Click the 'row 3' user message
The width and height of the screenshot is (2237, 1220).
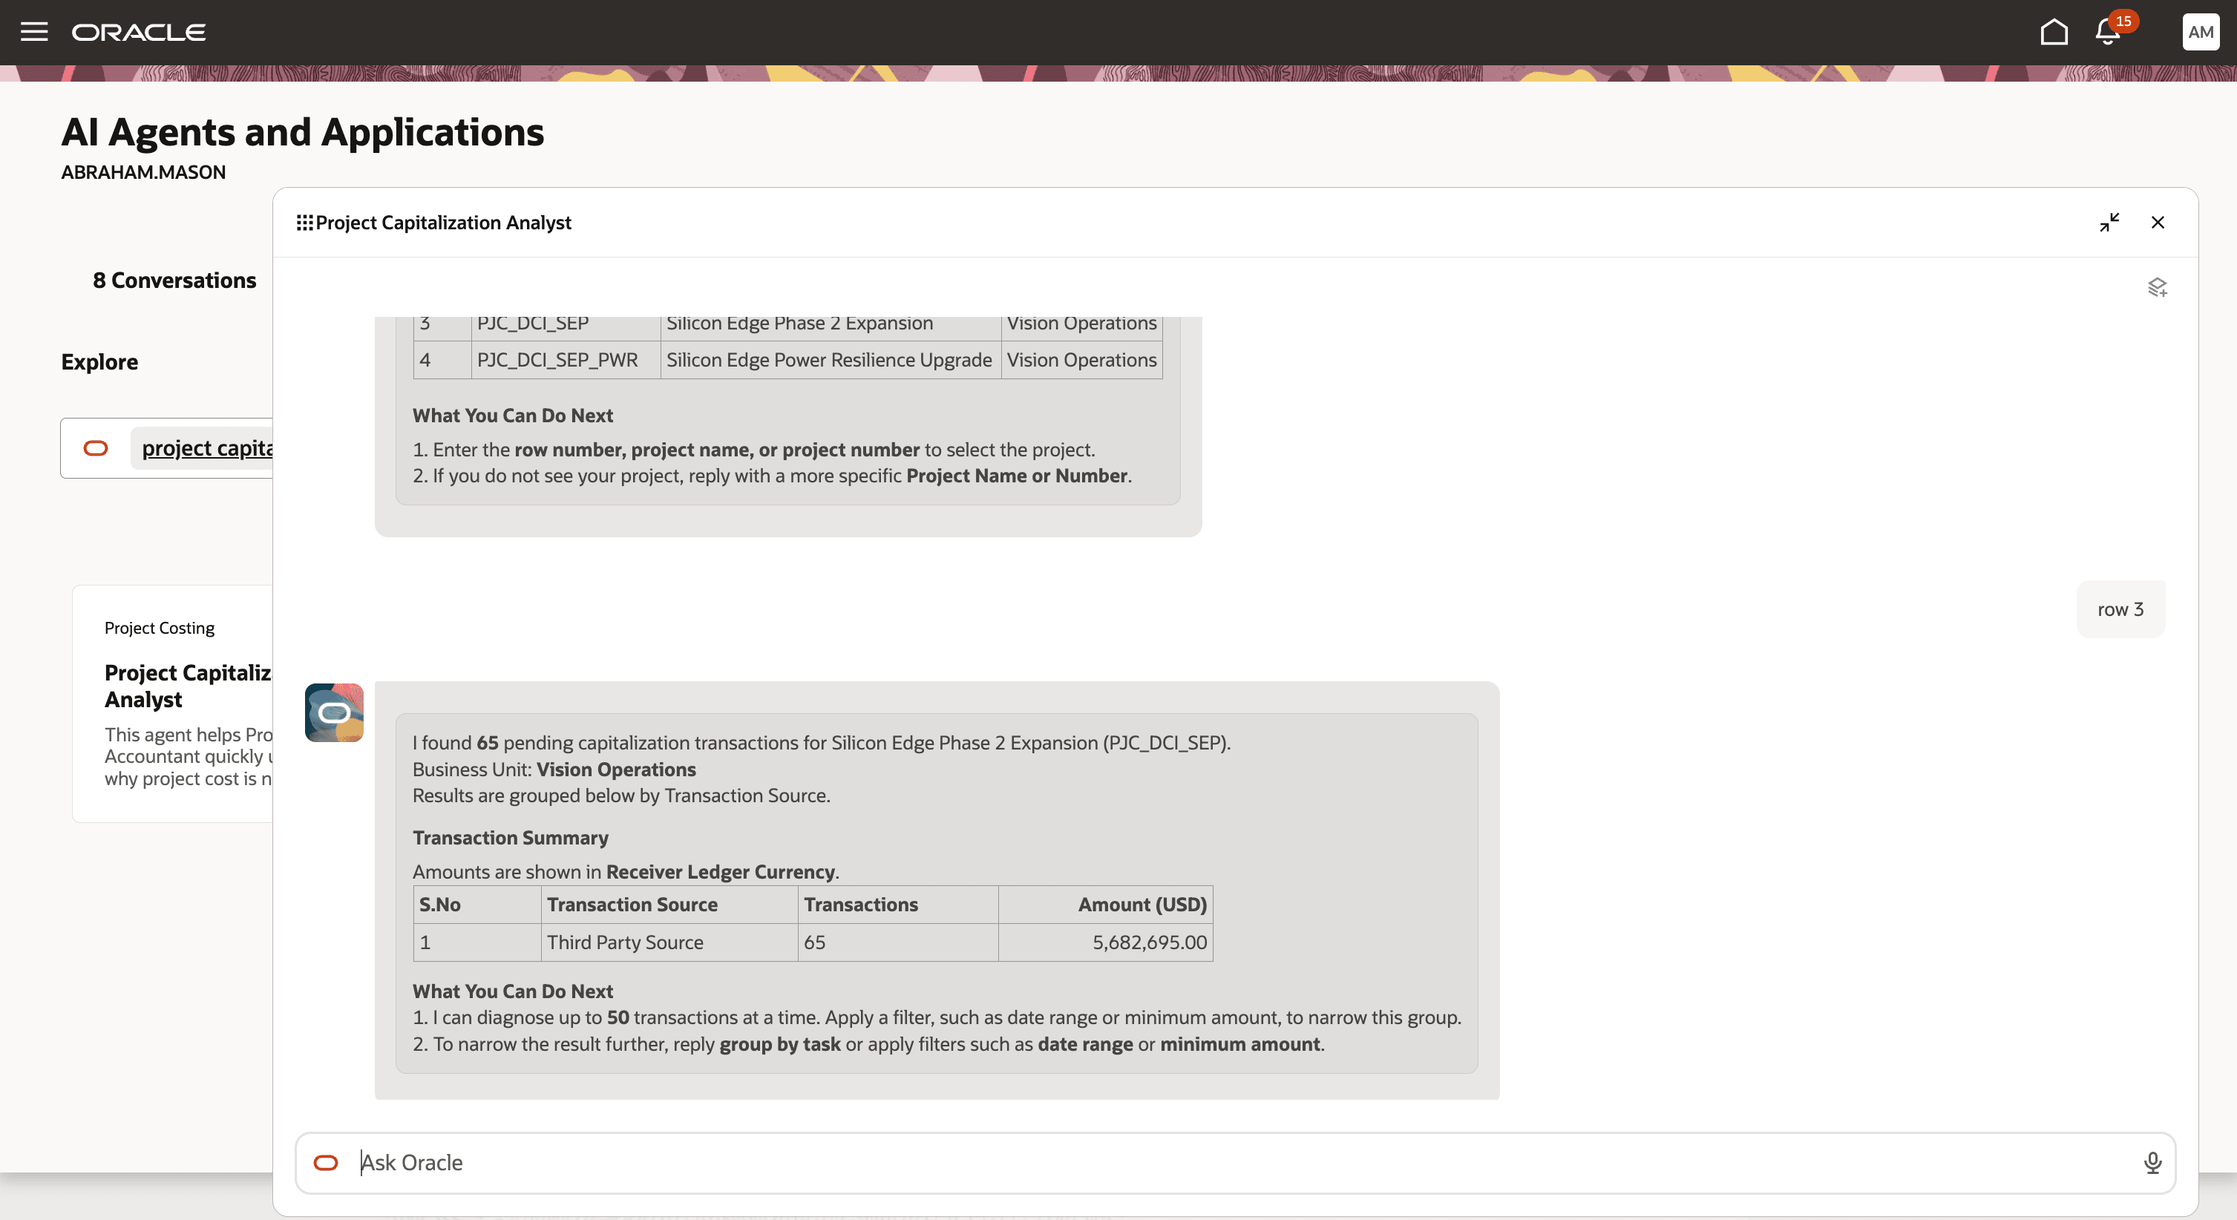(x=2120, y=609)
